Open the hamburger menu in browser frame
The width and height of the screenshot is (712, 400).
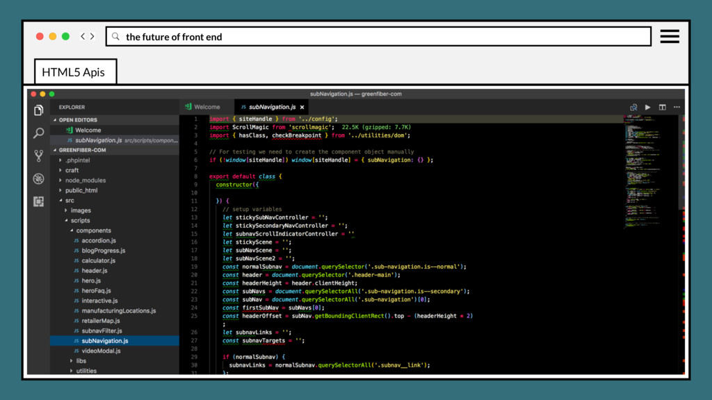[670, 37]
